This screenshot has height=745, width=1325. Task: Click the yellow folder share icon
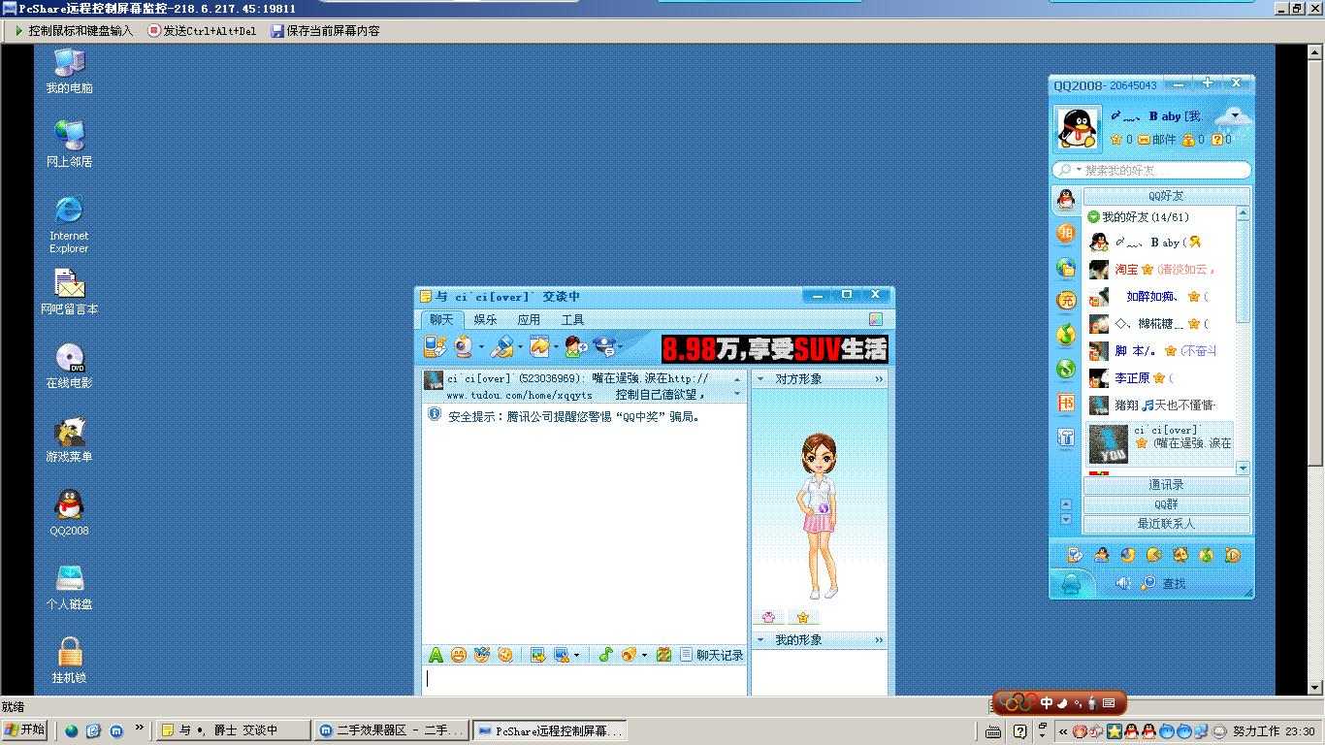[x=539, y=346]
